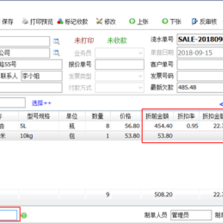
Task: Click the 数量 column header
Action: coord(98,116)
